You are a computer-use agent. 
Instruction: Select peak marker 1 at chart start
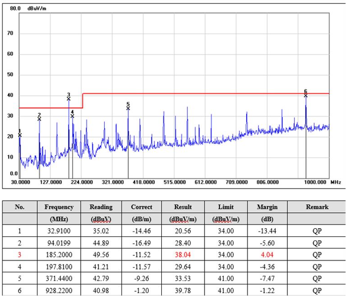tap(20, 135)
